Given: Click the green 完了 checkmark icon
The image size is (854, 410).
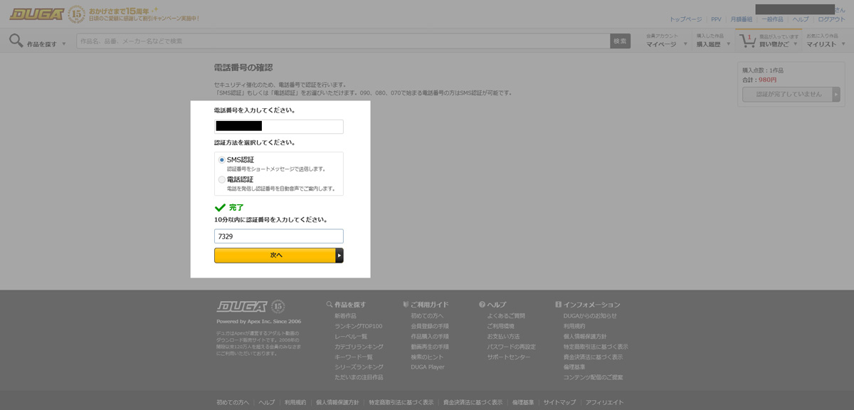Looking at the screenshot, I should coord(220,208).
